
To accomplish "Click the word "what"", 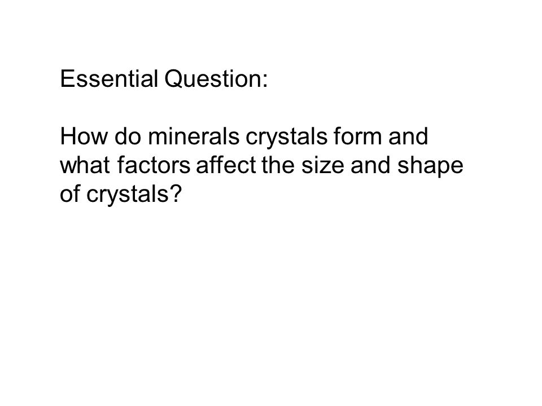I will coord(85,165).
